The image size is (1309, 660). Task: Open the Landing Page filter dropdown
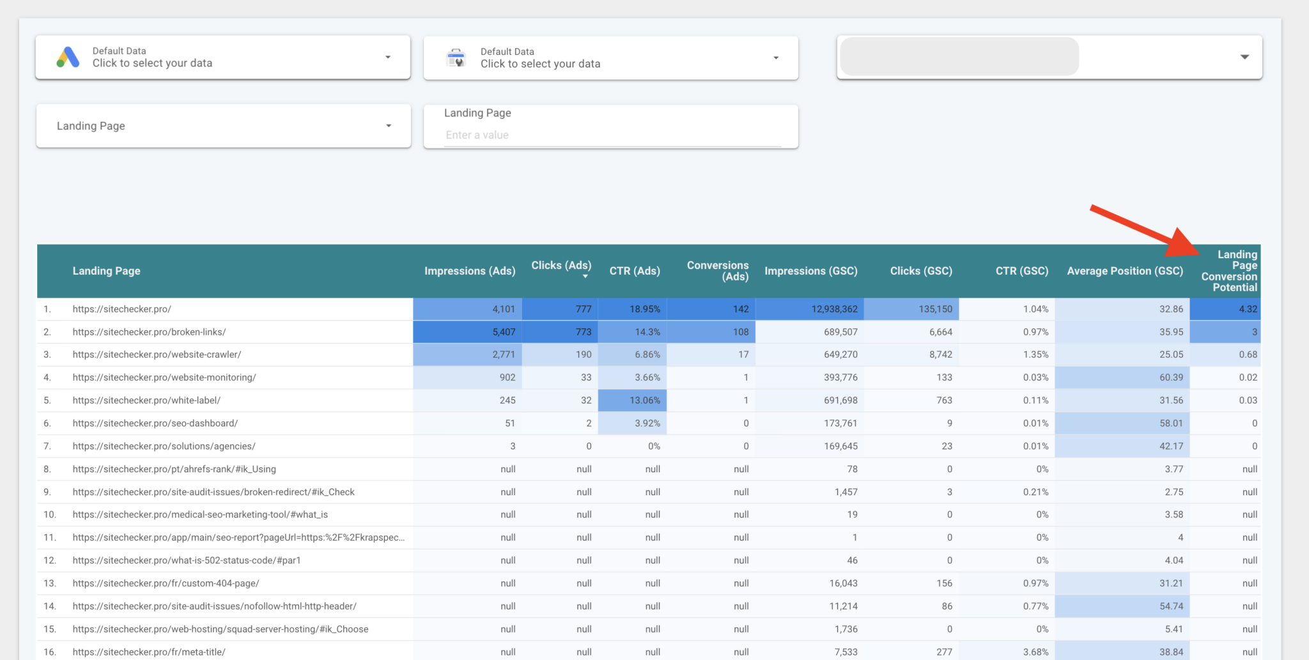click(x=224, y=126)
